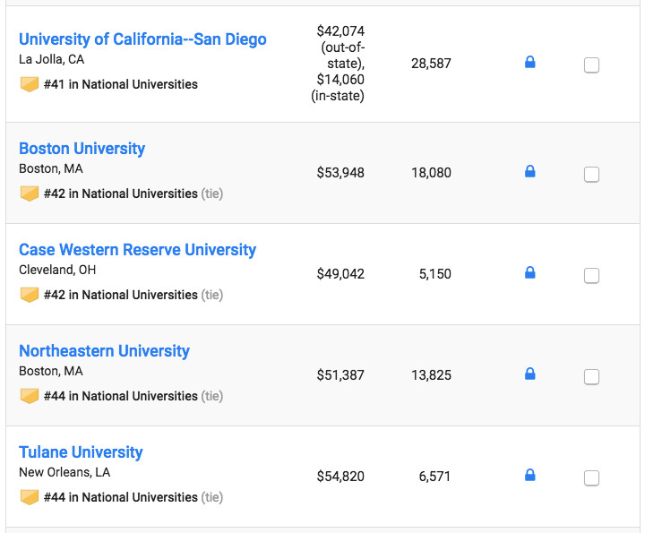Mark the Tulane University checkbox

click(x=591, y=478)
